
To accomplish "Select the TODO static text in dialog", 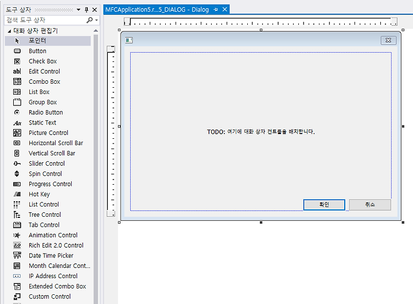I will [x=261, y=132].
